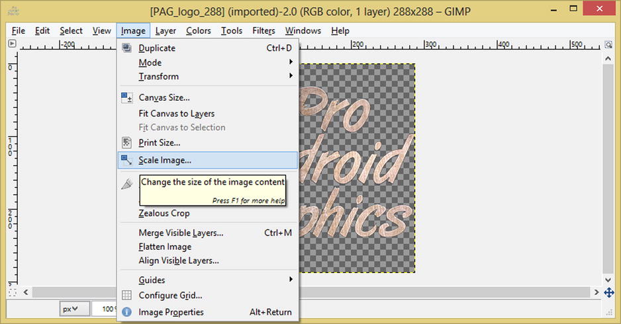This screenshot has height=324, width=621.
Task: Open Image Properties entry
Action: (208, 311)
